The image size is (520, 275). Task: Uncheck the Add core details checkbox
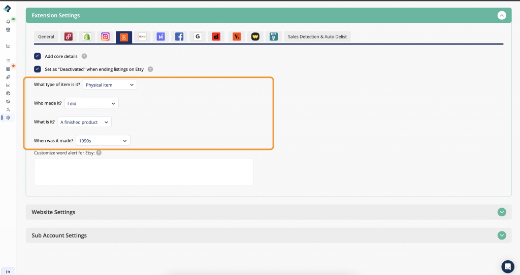38,56
